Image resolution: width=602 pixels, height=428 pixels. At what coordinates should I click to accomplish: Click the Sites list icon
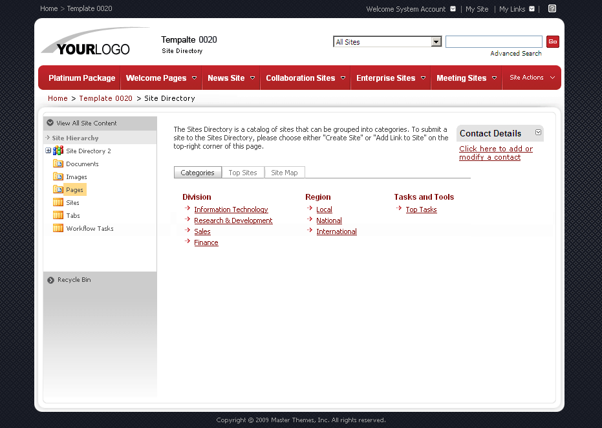[x=58, y=202]
